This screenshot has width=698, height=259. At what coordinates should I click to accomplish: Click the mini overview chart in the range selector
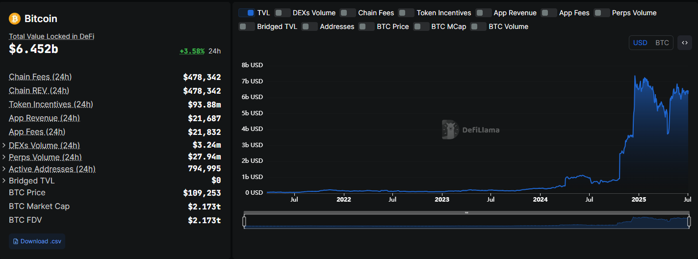click(x=466, y=222)
